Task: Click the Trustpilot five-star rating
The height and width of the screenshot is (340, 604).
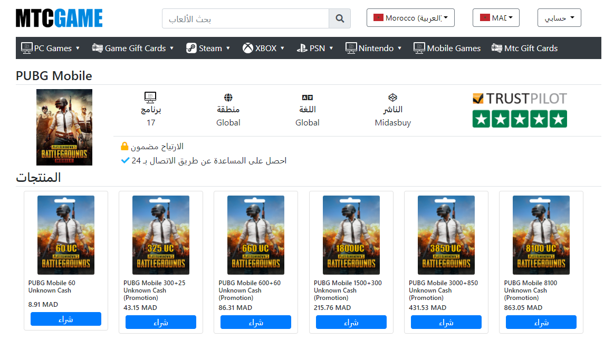Action: tap(520, 119)
